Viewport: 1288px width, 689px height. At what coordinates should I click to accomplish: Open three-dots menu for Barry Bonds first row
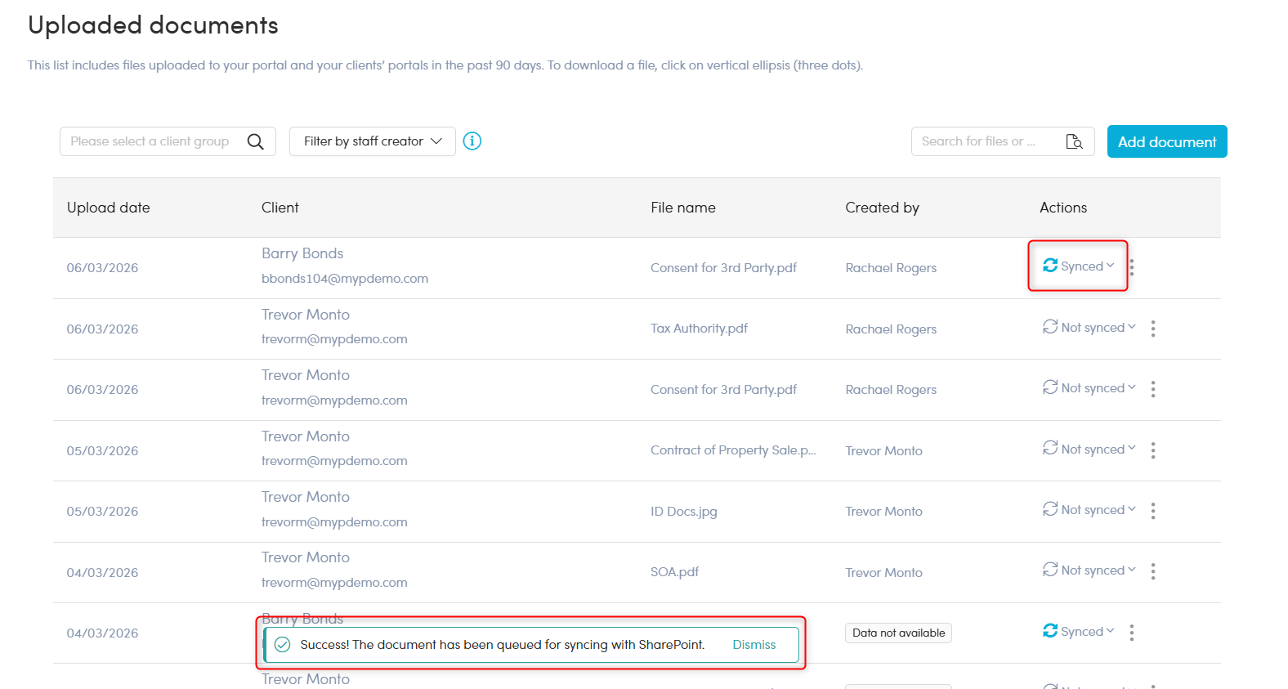1132,267
